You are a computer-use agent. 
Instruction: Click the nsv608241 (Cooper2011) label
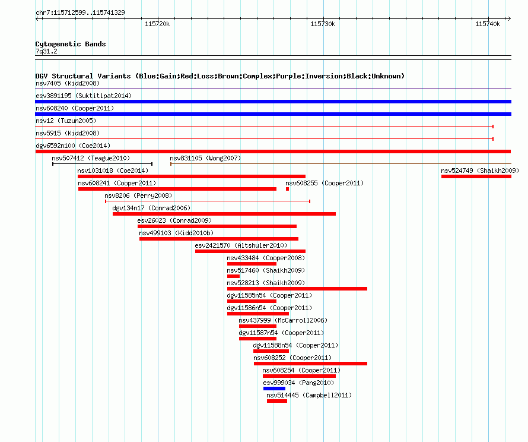[117, 183]
